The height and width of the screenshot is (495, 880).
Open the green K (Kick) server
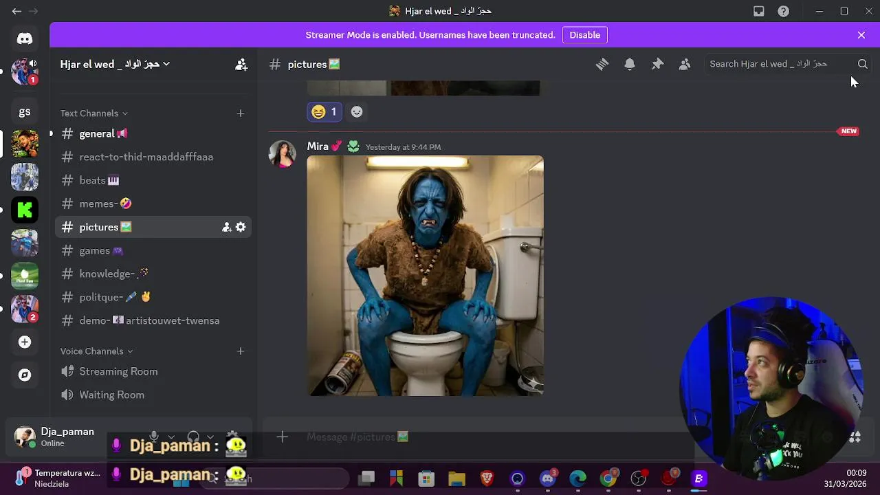(25, 210)
